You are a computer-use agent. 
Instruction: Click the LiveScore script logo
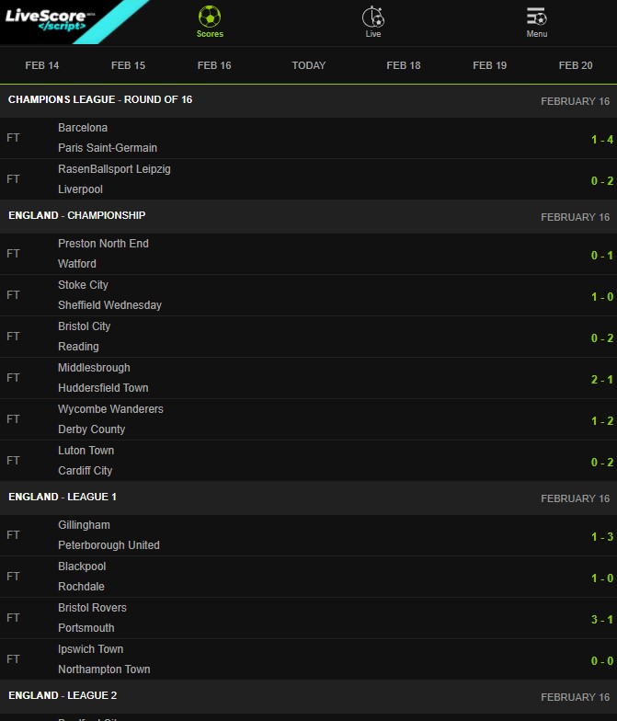tap(50, 20)
